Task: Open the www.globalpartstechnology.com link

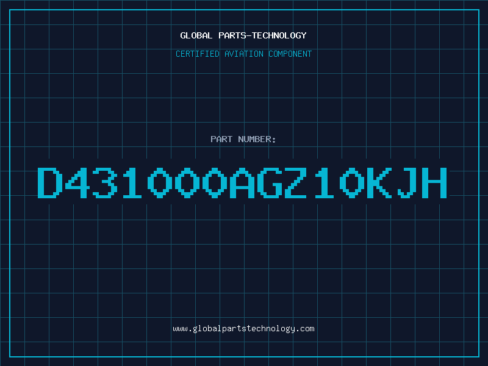Action: pos(243,329)
